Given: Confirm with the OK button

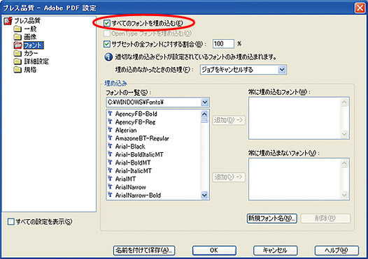Looking at the screenshot, I should [214, 251].
